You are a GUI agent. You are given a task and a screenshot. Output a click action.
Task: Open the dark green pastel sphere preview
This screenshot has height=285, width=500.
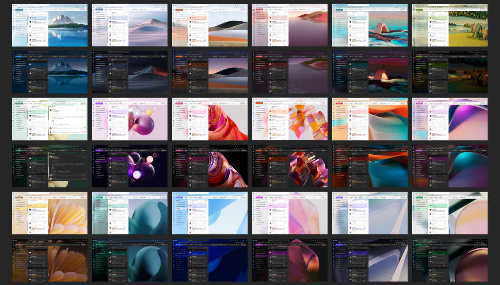point(450,260)
